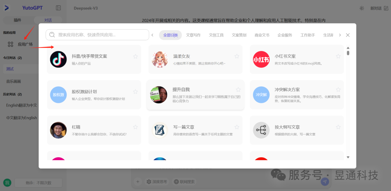Click the scrollbar down arrow in dialog

pos(348,157)
